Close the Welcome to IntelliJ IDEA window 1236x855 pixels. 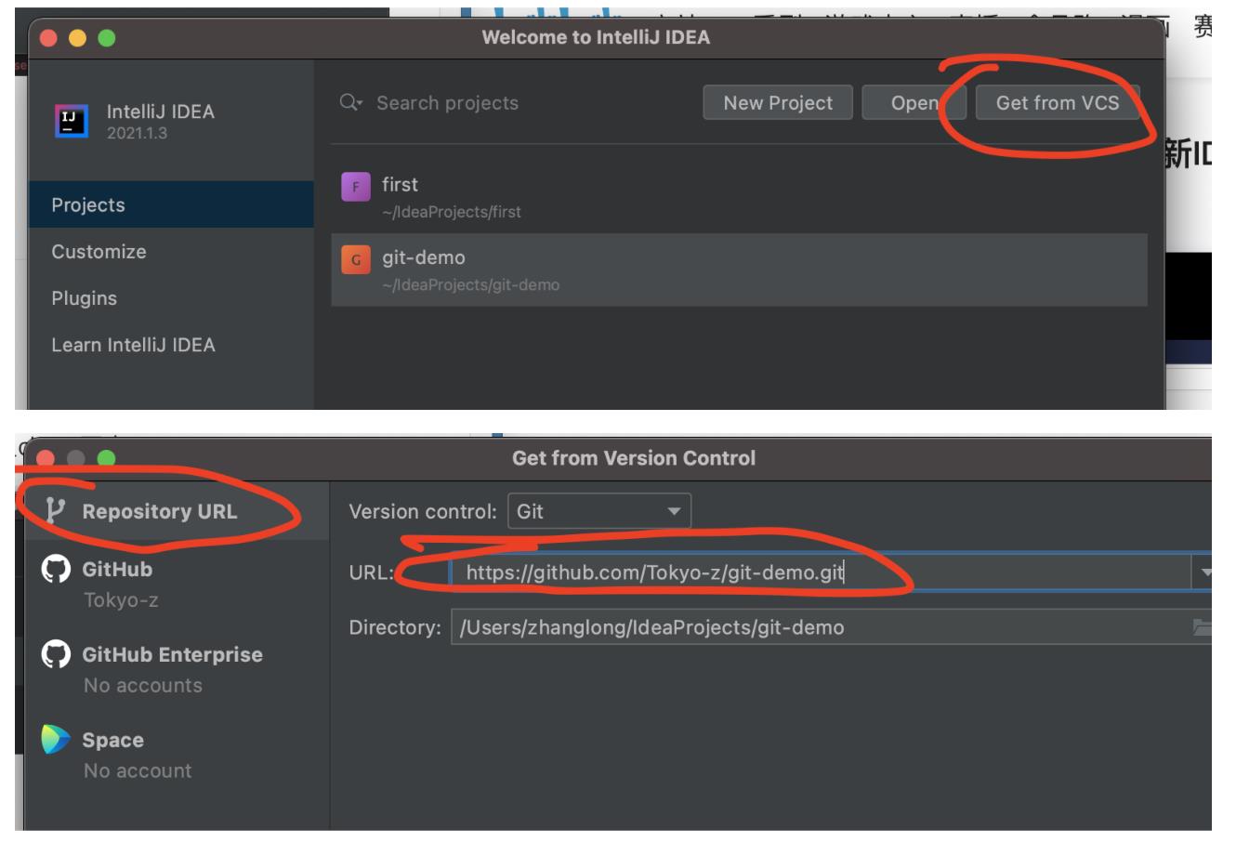point(48,38)
